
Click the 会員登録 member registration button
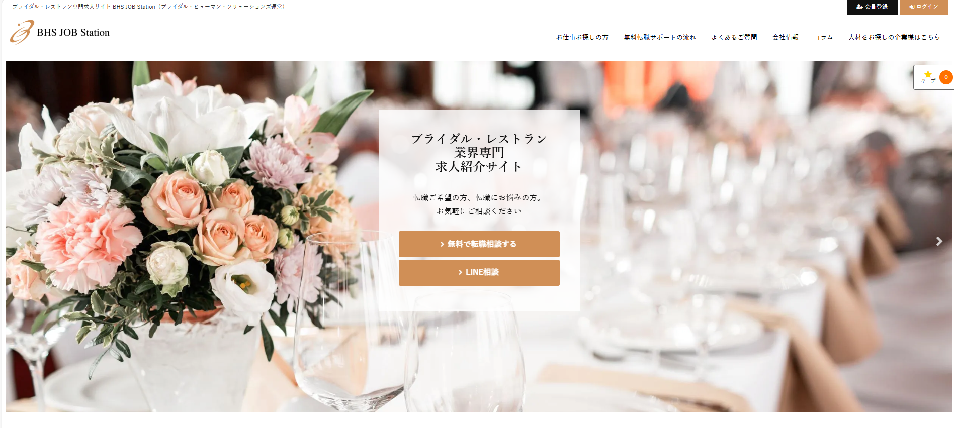coord(872,7)
